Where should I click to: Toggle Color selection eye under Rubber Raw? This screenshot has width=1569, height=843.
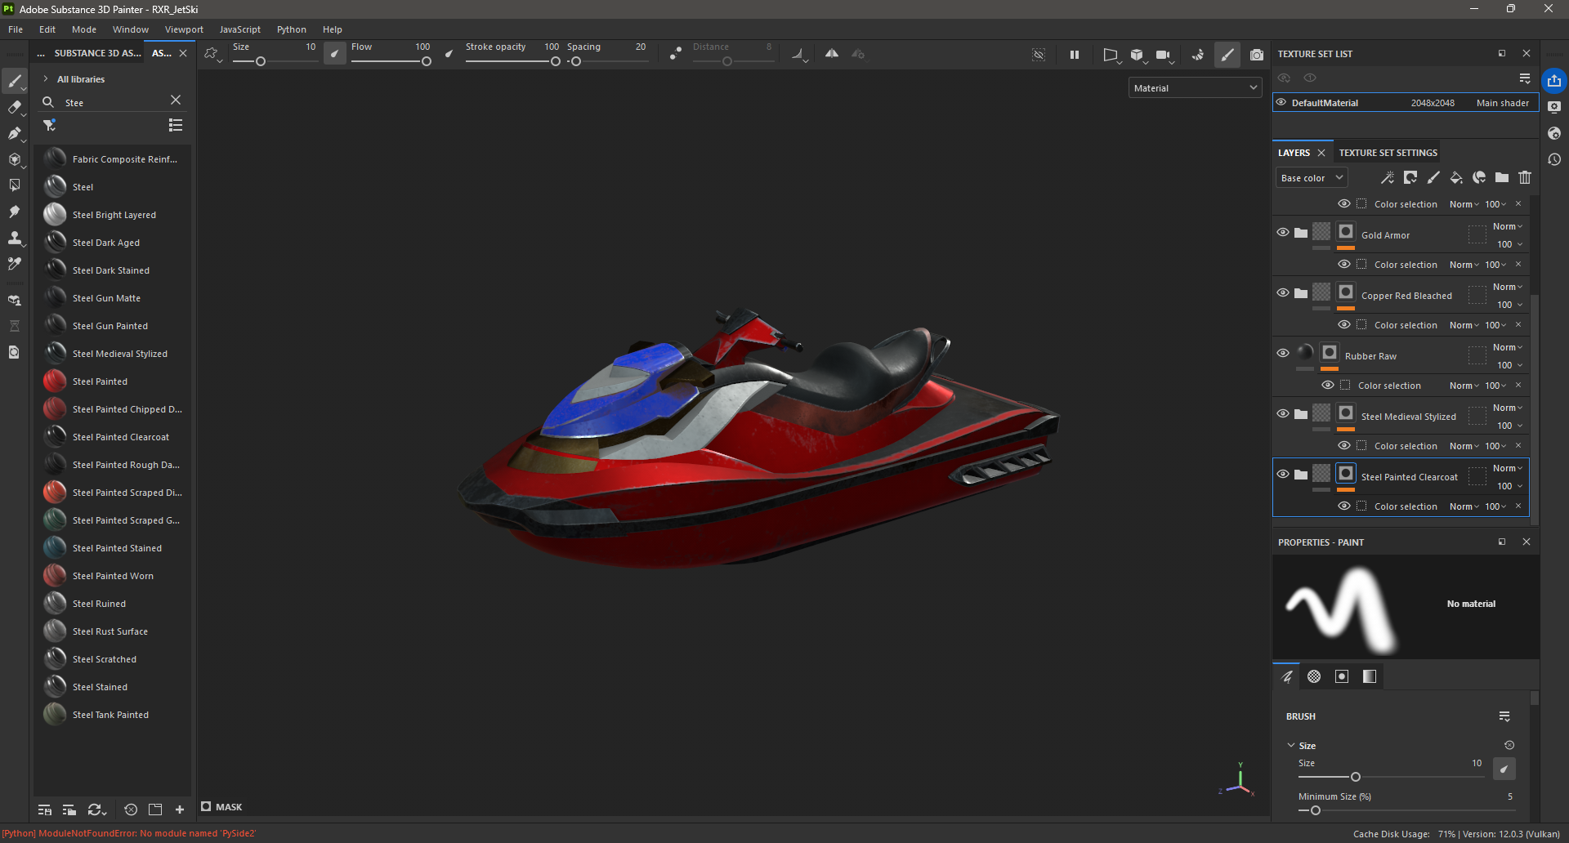1328,385
